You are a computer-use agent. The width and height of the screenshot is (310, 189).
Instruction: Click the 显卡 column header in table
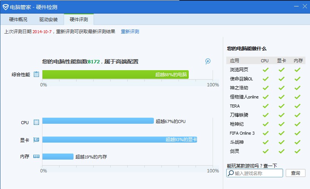[282, 61]
